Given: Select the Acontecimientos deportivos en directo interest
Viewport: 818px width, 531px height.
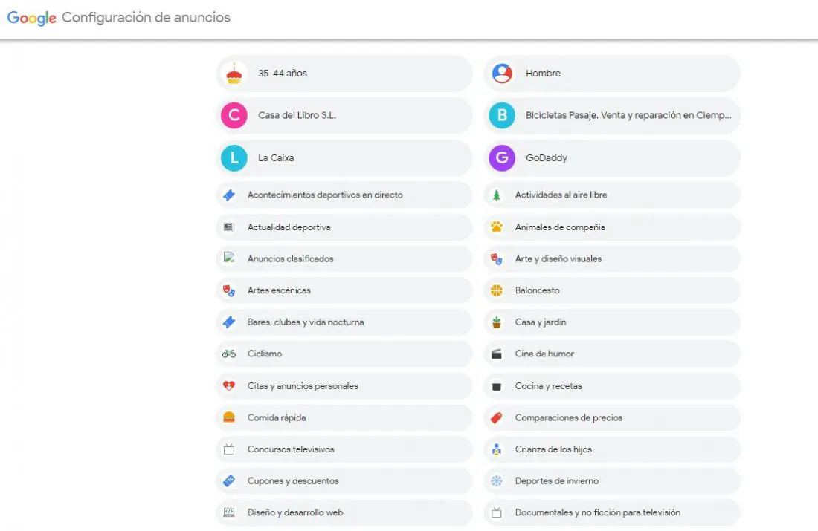Looking at the screenshot, I should [x=344, y=195].
